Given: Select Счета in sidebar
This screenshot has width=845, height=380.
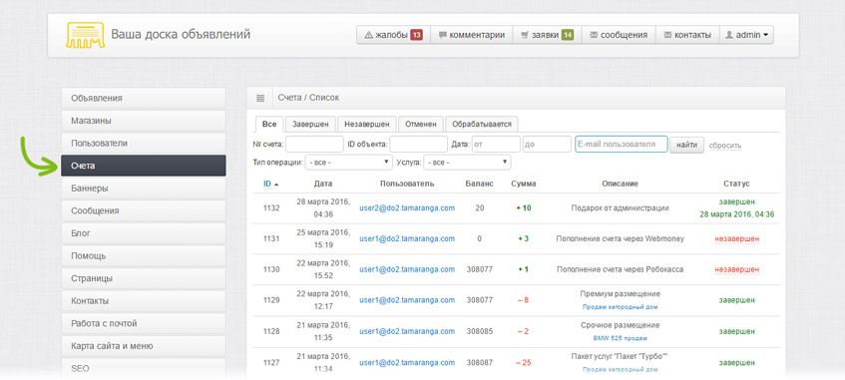Looking at the screenshot, I should pyautogui.click(x=144, y=166).
